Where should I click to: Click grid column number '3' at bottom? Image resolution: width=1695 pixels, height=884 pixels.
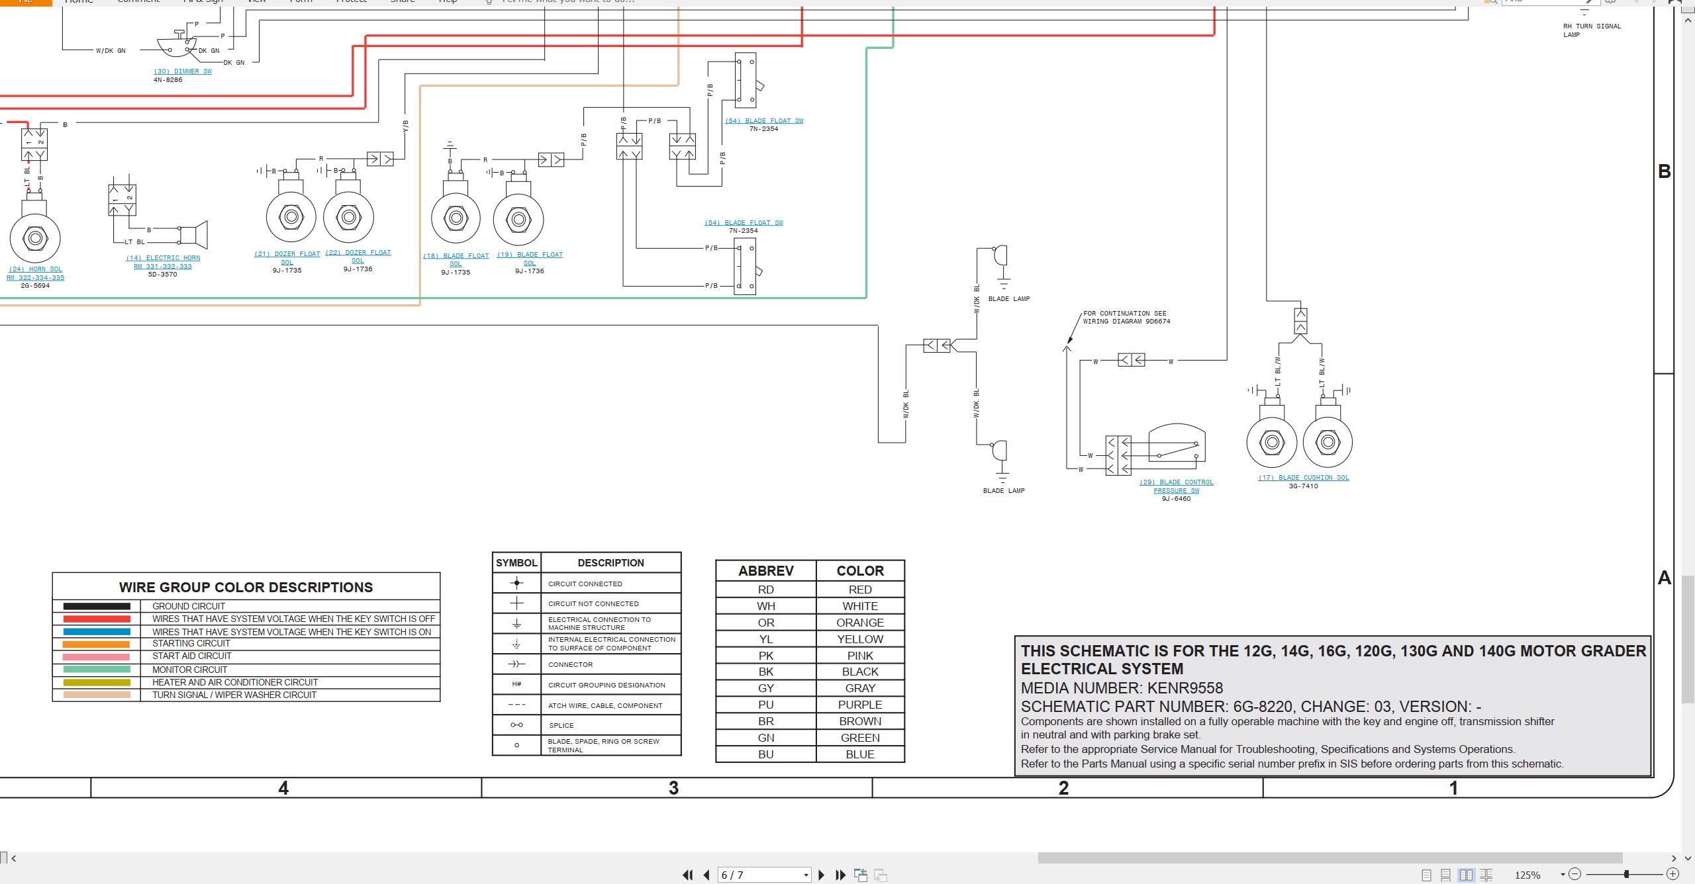pos(673,788)
